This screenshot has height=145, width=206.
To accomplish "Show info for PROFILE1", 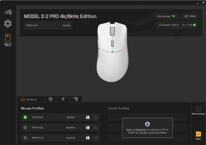I will pos(96,117).
